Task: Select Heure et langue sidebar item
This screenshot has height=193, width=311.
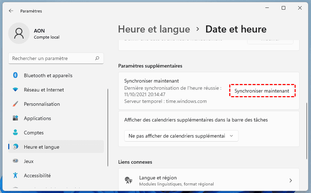Action: pos(56,147)
